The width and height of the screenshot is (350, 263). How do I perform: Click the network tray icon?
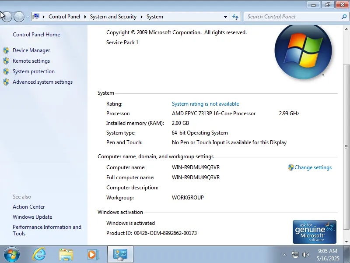pyautogui.click(x=295, y=255)
